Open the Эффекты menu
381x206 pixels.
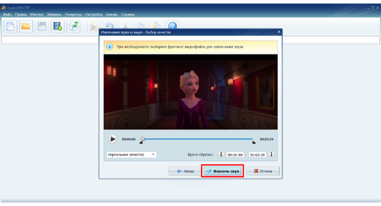point(54,15)
